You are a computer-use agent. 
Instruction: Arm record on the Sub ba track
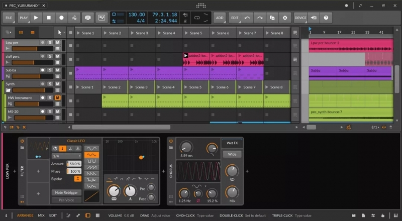[x=43, y=70]
